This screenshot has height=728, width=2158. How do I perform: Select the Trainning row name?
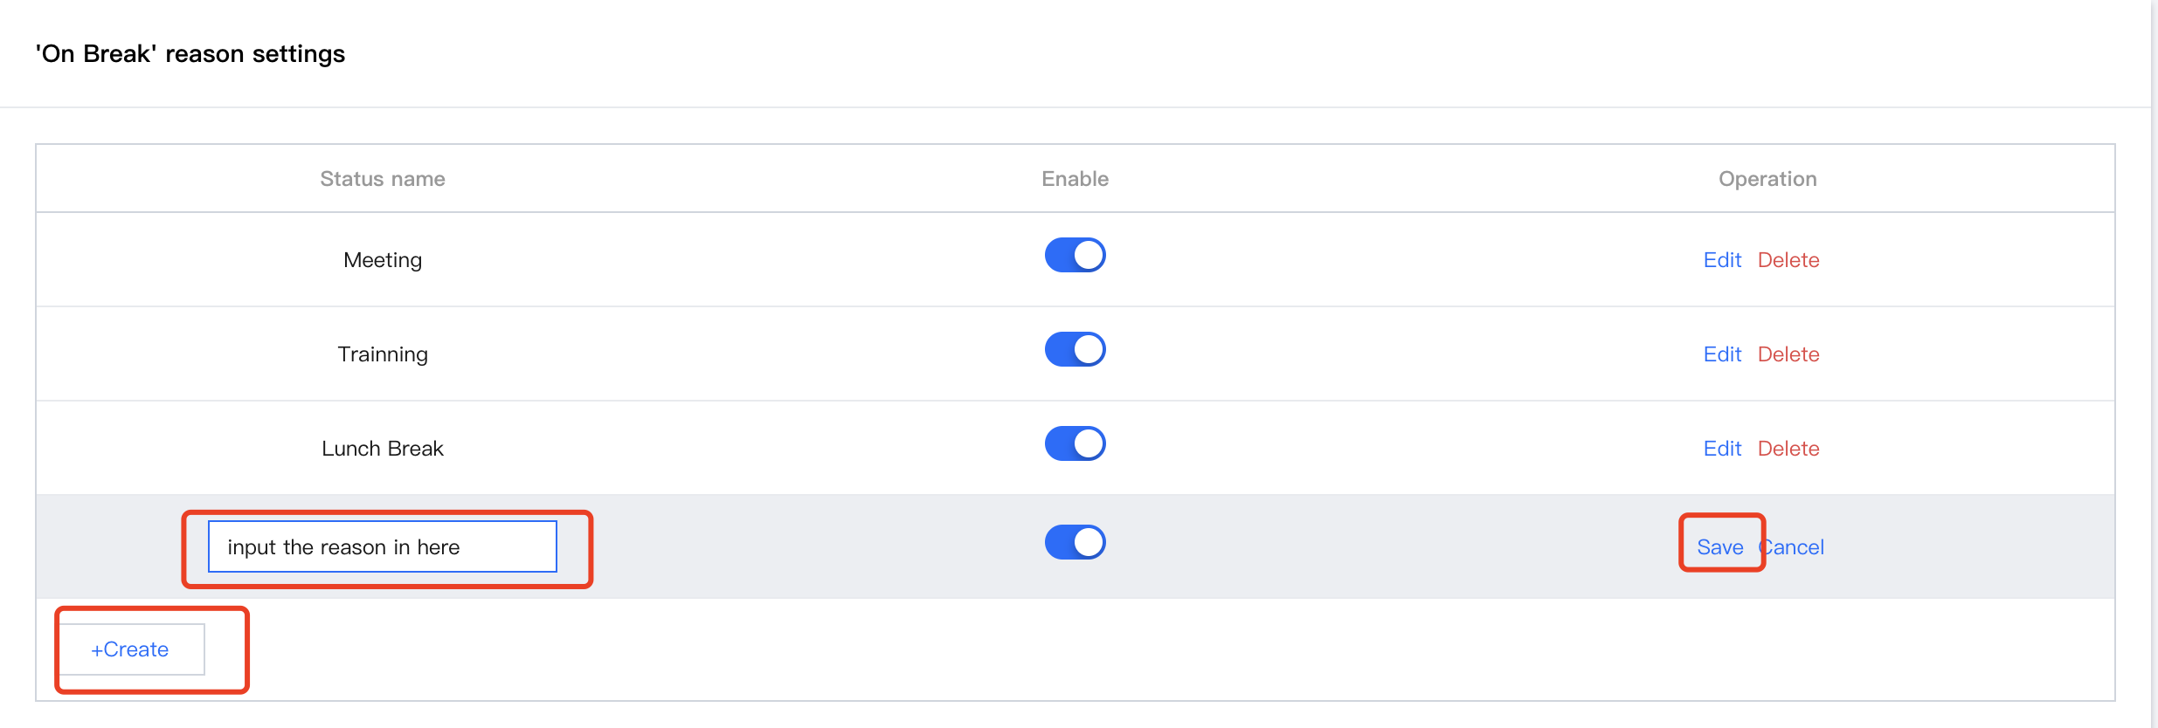click(382, 354)
